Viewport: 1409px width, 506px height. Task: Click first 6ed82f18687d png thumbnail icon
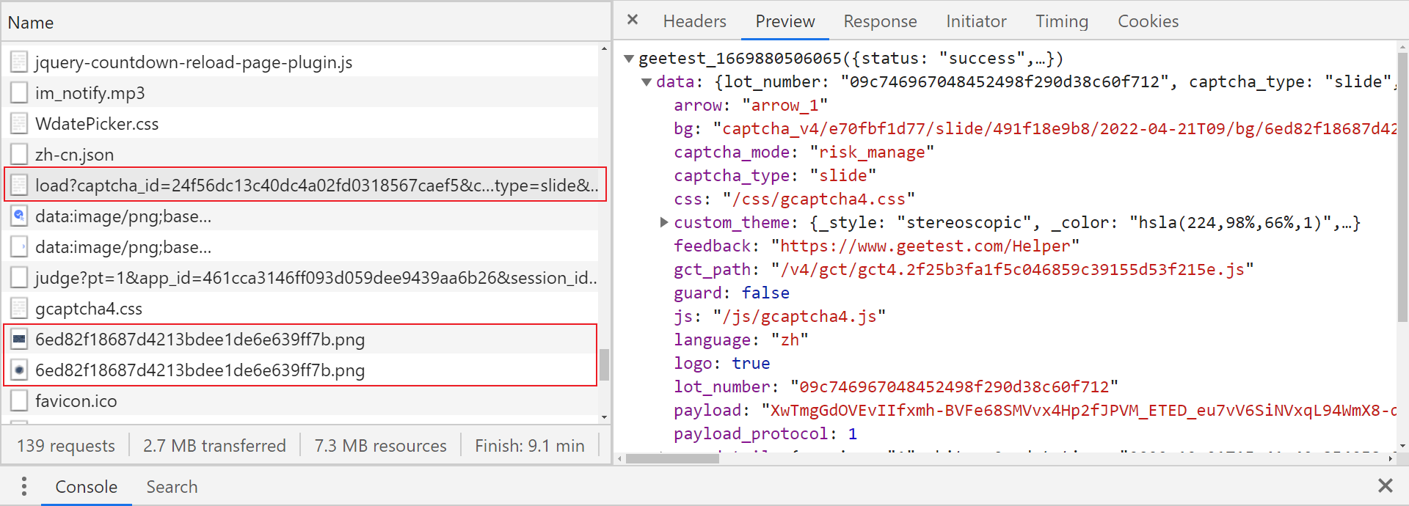[x=20, y=340]
